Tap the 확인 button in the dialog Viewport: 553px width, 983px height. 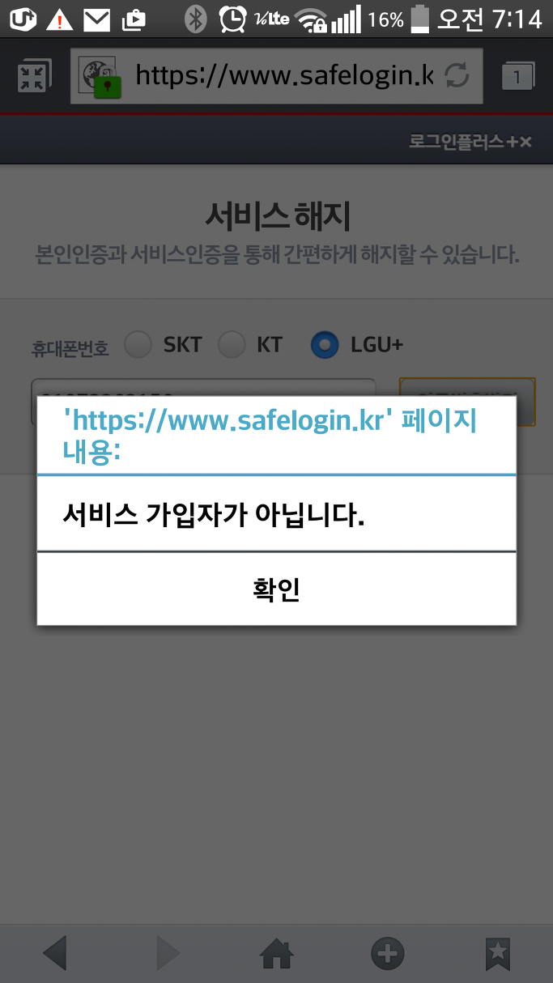(276, 589)
